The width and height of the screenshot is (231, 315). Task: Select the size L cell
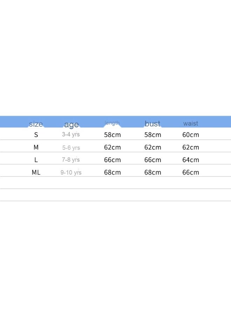36,160
